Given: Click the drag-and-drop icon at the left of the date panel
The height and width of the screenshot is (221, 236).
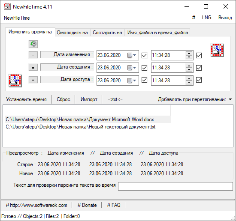Looking at the screenshot, I should pos(15,81).
